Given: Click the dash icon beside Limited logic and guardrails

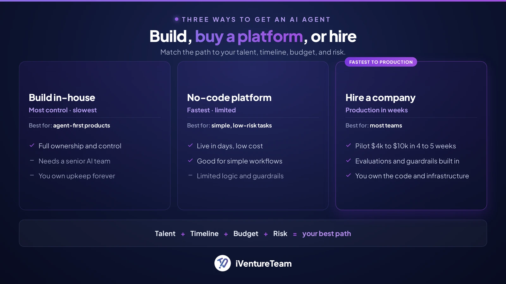Looking at the screenshot, I should click(x=190, y=175).
